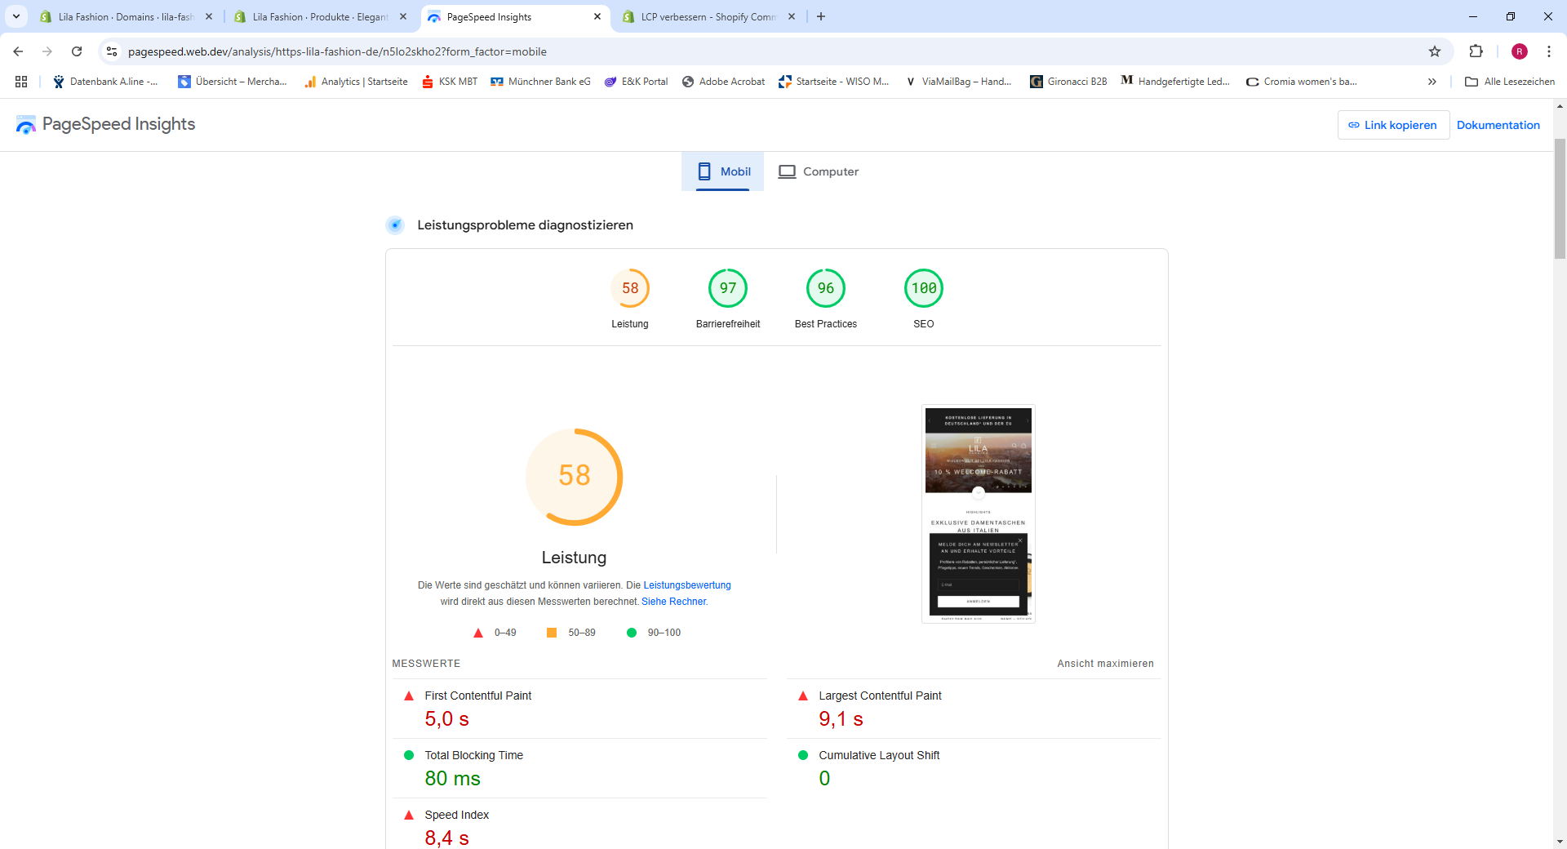Expand hidden bookmarks overflow chevron
Image resolution: width=1567 pixels, height=849 pixels.
tap(1432, 82)
